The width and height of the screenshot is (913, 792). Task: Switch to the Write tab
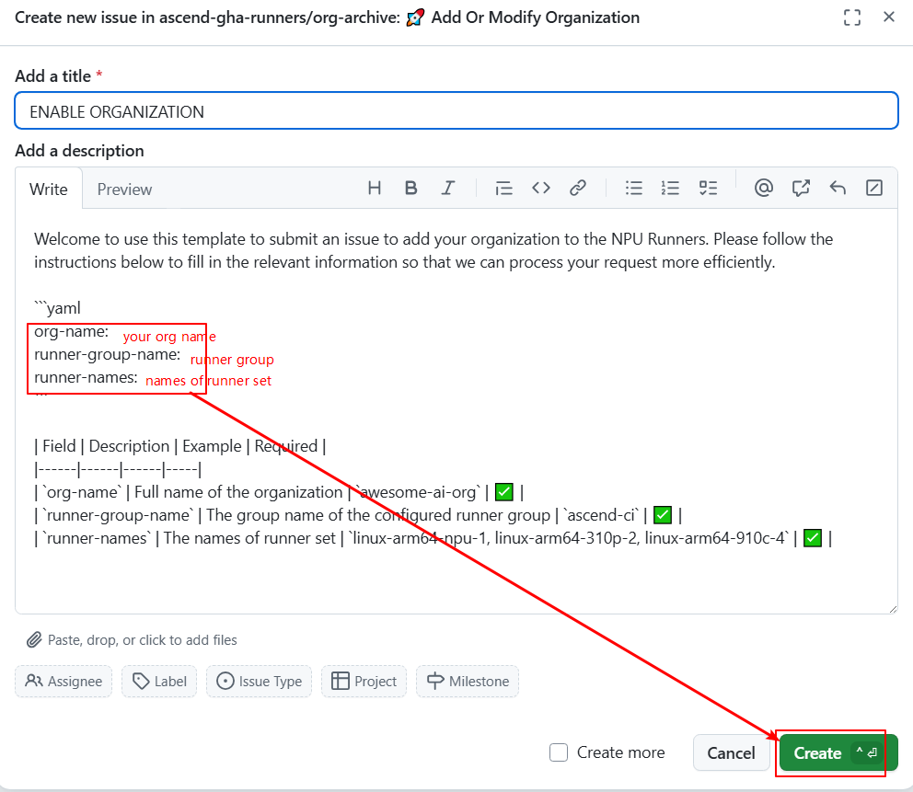click(49, 189)
